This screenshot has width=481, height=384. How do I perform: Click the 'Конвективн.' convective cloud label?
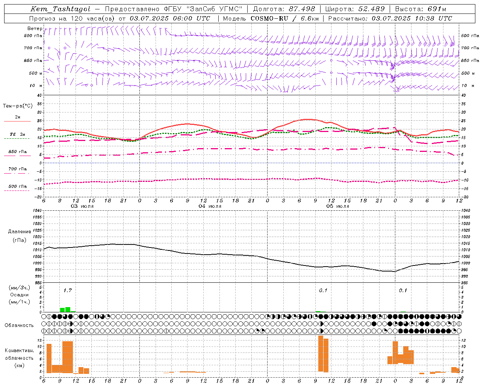tap(19, 351)
